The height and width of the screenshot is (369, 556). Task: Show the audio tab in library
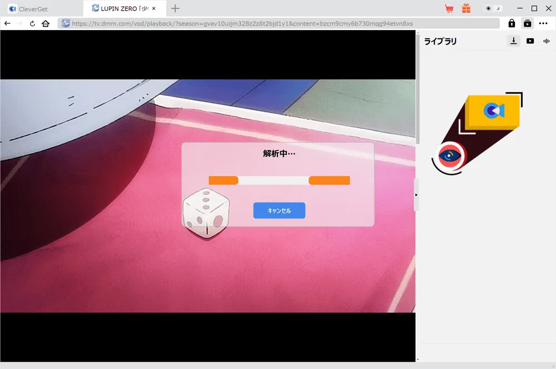click(547, 41)
